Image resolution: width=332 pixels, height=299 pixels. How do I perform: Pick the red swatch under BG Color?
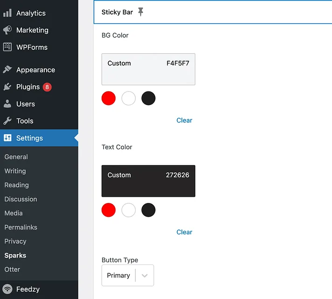[x=109, y=98]
